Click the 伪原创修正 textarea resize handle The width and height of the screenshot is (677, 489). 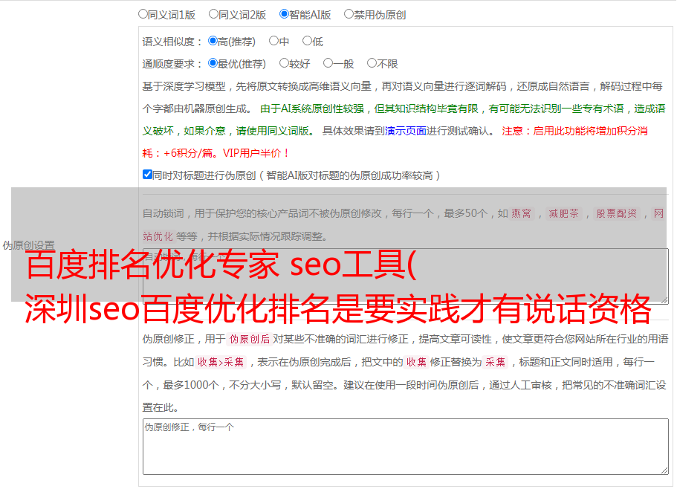pos(664,470)
